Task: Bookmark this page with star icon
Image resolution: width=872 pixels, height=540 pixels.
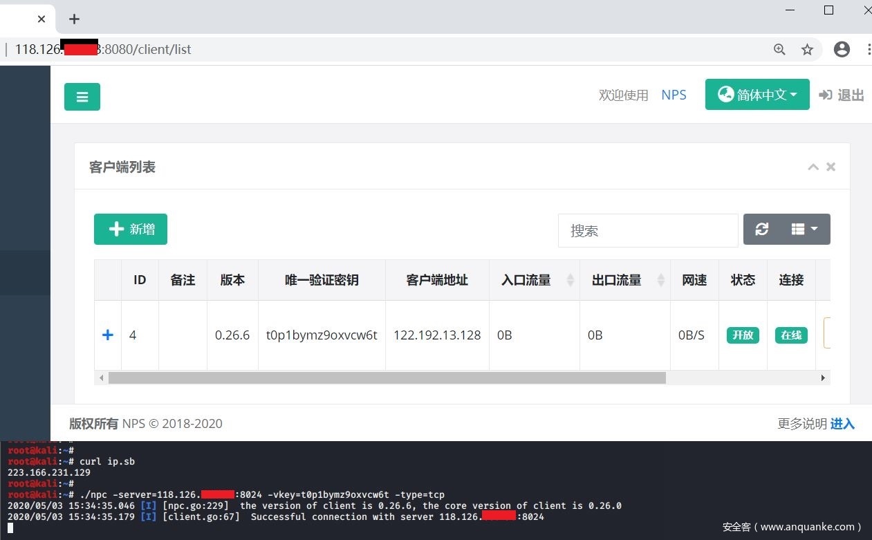Action: [x=807, y=49]
